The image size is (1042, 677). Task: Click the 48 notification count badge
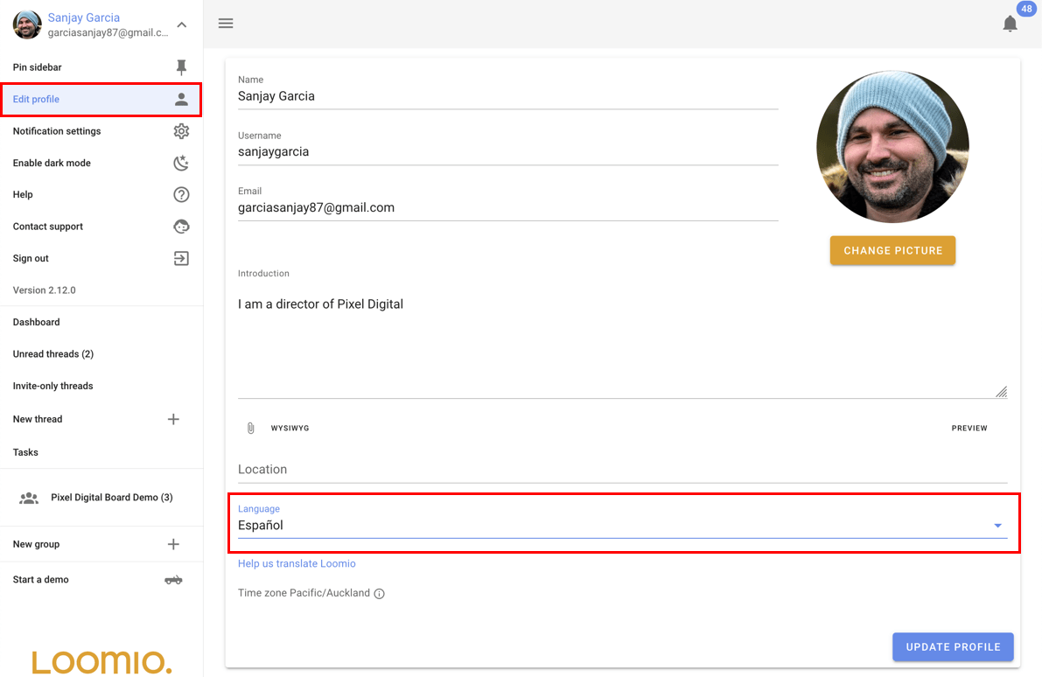click(x=1026, y=9)
